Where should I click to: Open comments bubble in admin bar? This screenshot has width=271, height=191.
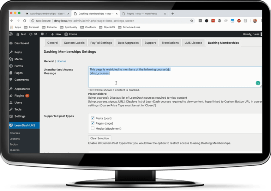[44, 34]
